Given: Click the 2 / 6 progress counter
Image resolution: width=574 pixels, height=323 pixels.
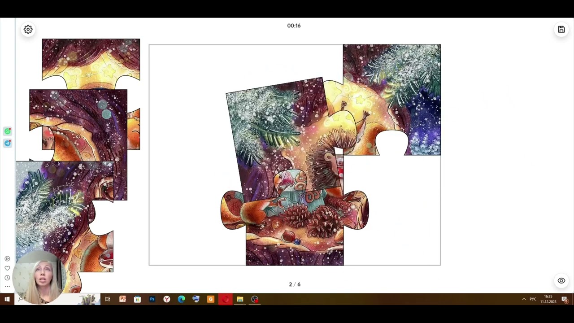Looking at the screenshot, I should point(295,284).
